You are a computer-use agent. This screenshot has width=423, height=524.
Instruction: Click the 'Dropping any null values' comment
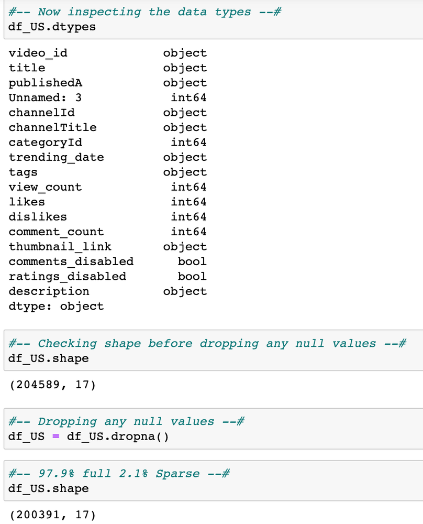[x=126, y=422]
